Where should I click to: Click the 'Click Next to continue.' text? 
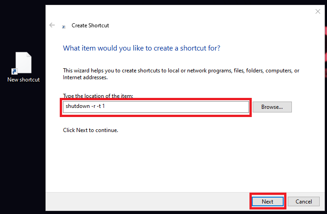(x=90, y=130)
